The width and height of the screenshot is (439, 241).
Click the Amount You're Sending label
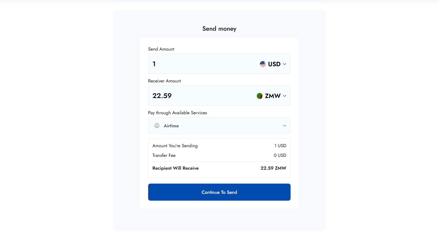tap(175, 146)
